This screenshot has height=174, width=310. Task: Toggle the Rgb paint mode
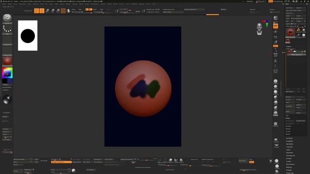click(80, 10)
